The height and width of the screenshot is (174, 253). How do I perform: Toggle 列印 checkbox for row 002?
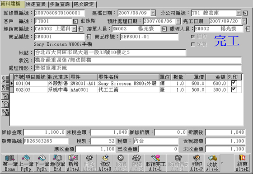[234, 89]
